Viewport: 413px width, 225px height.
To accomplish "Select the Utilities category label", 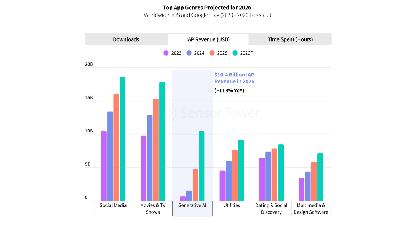I will click(x=232, y=205).
